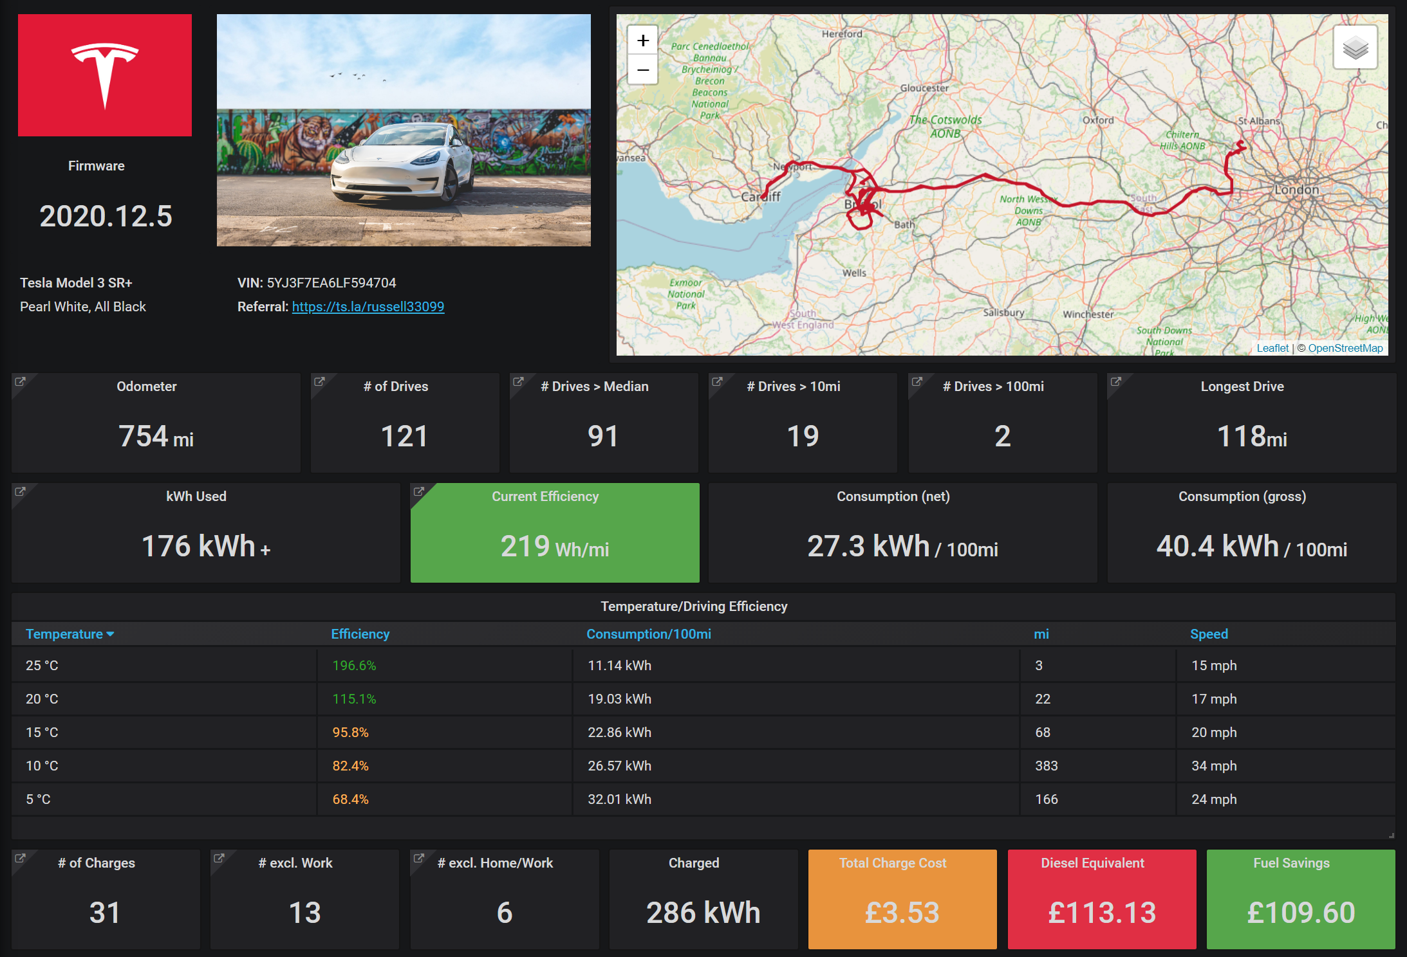The image size is (1407, 957).
Task: Open the Longest Drive panel link icon
Action: (x=1116, y=381)
